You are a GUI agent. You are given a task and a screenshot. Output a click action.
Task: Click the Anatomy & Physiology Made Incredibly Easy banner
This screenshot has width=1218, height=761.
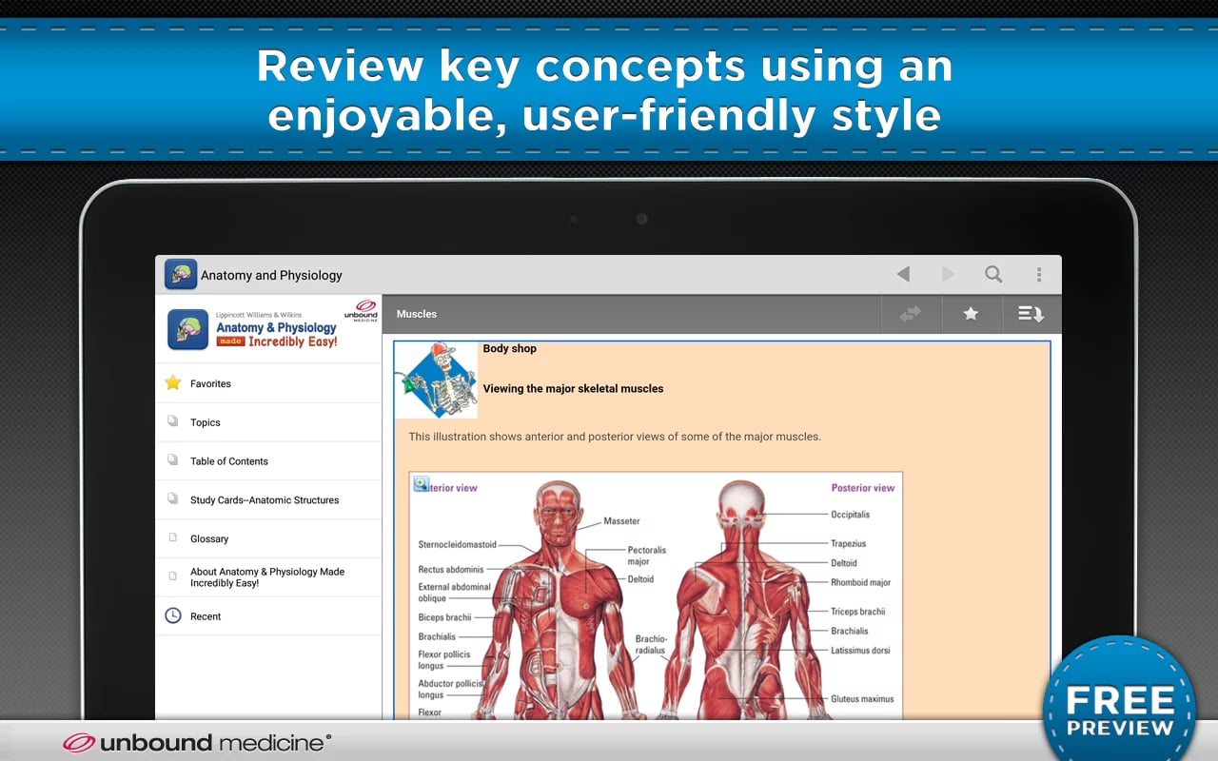(x=276, y=329)
